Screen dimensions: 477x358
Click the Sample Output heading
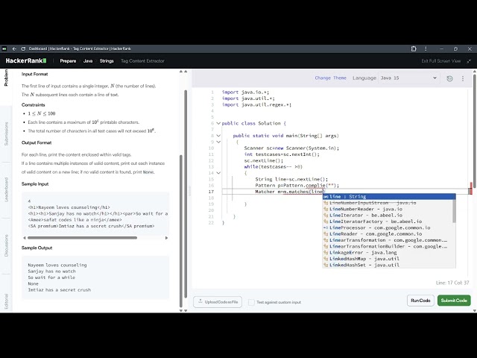37,248
